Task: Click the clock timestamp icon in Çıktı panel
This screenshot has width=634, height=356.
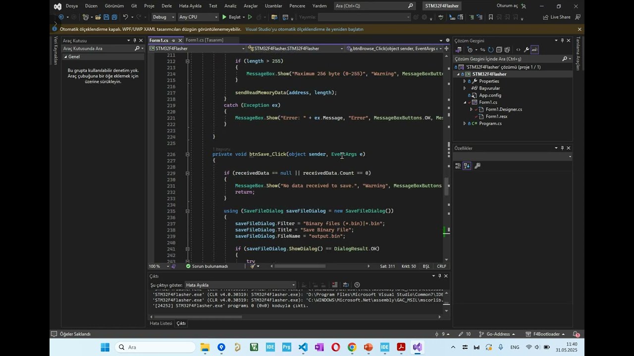Action: pyautogui.click(x=357, y=285)
